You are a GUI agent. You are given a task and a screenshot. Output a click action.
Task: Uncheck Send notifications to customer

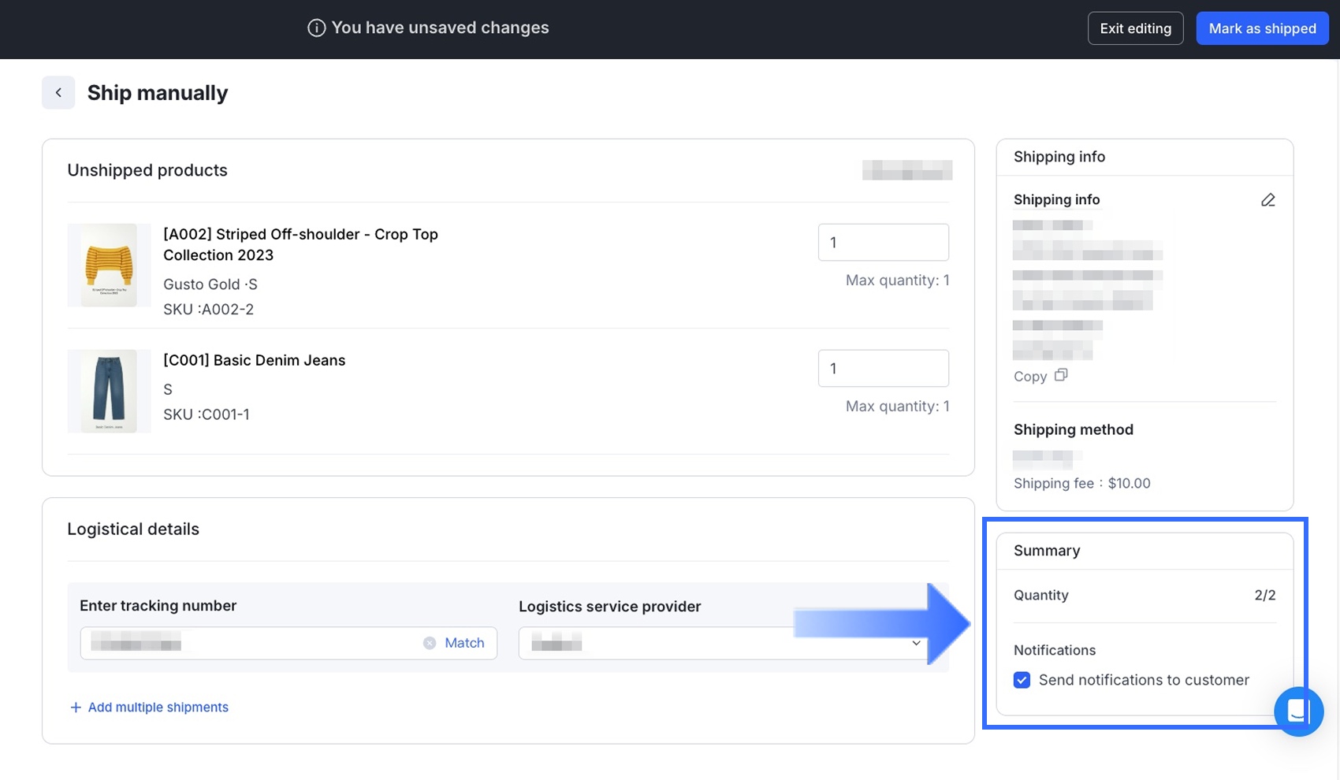[1022, 680]
